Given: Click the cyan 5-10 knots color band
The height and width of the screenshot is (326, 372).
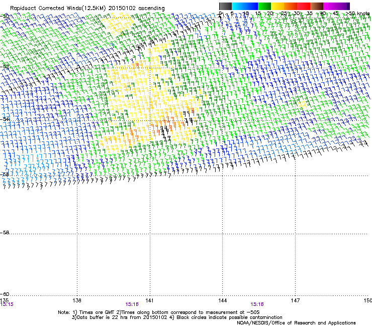Looking at the screenshot, I should 238,6.
